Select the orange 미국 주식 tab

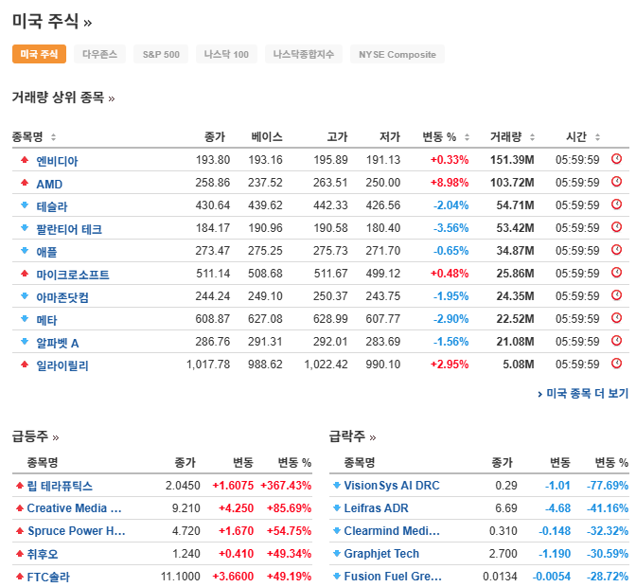[x=39, y=54]
